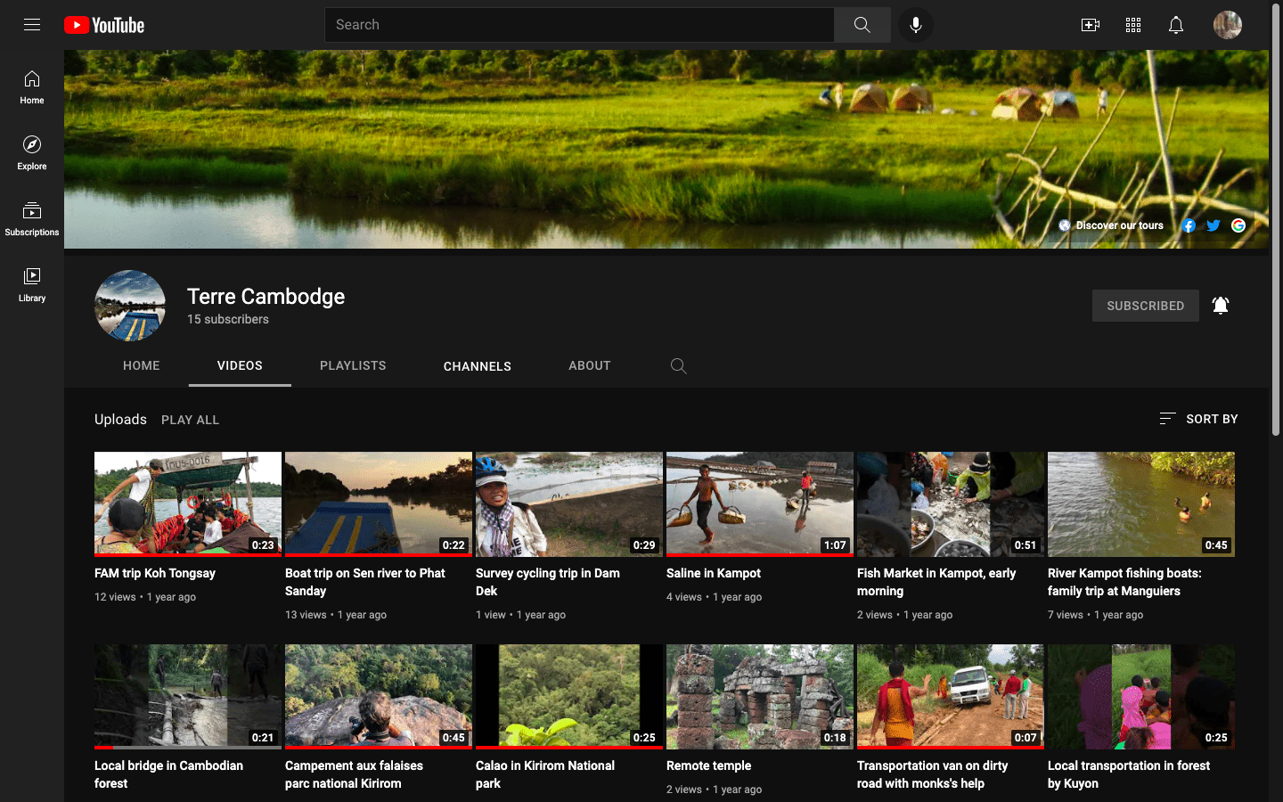Click the Subscribed button

[x=1146, y=306]
